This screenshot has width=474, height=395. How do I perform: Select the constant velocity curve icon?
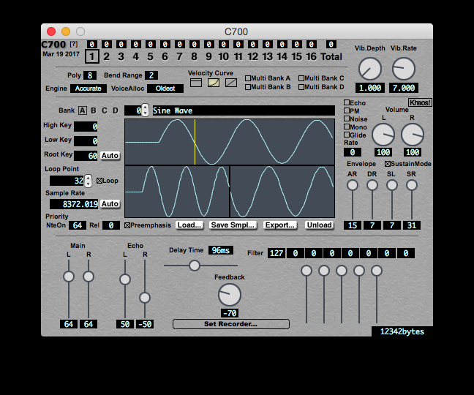(x=196, y=83)
